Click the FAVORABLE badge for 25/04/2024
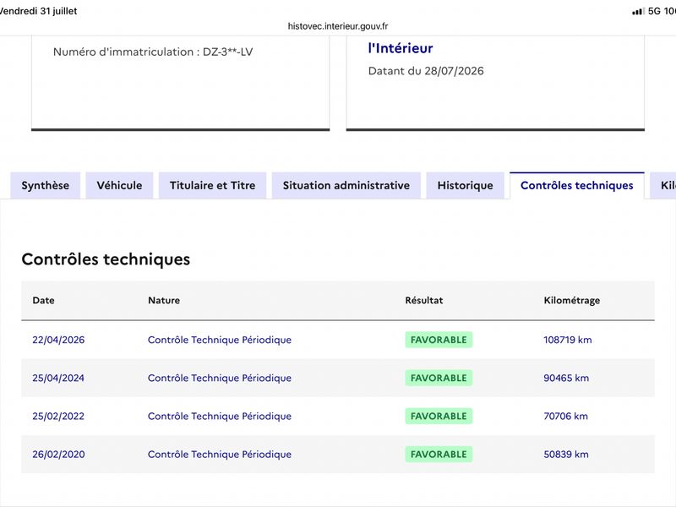This screenshot has height=507, width=676. click(x=439, y=378)
